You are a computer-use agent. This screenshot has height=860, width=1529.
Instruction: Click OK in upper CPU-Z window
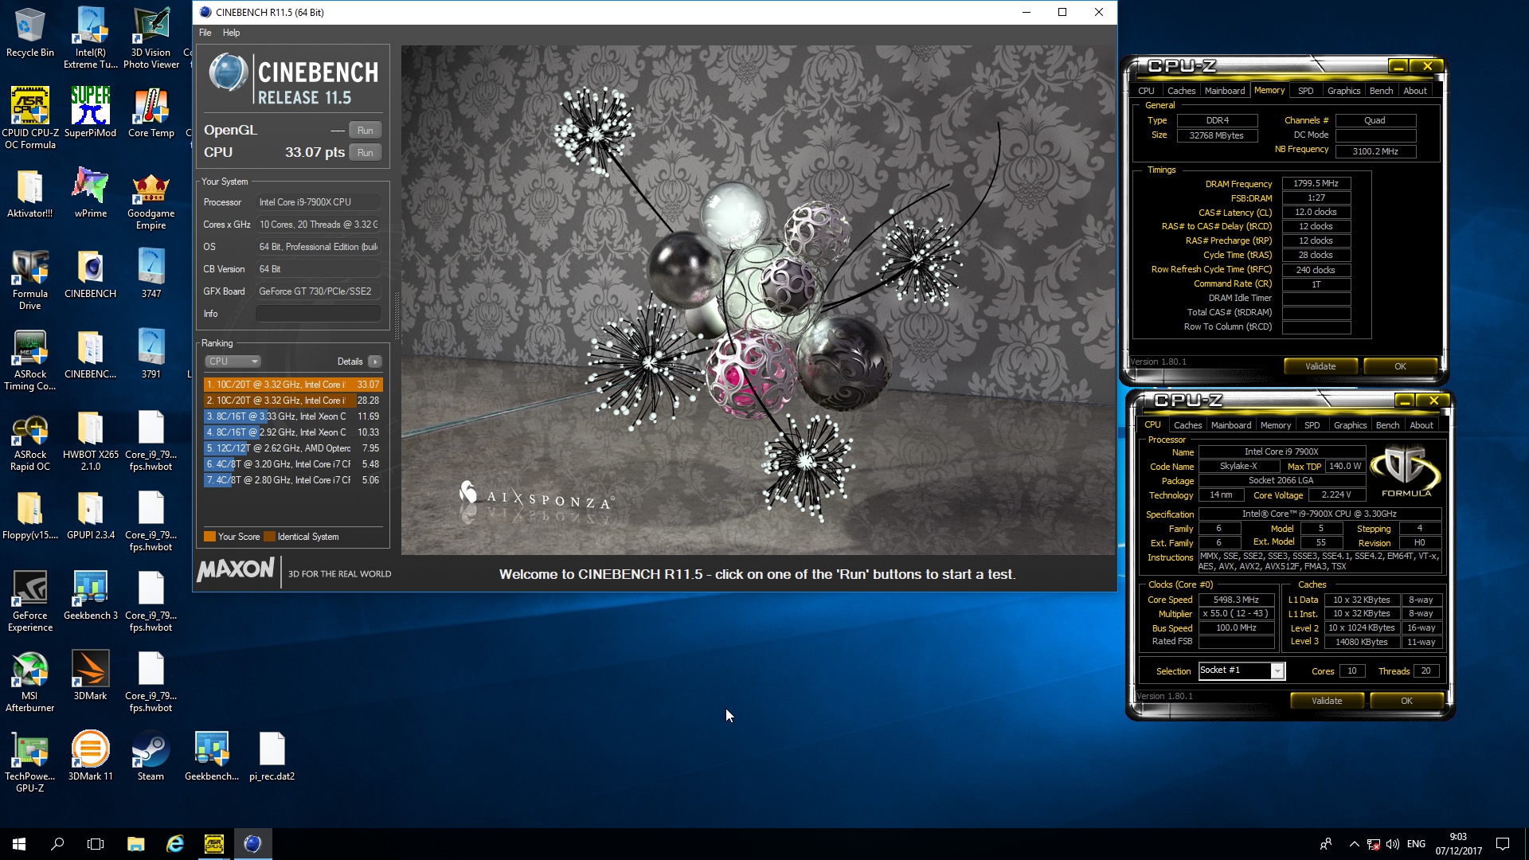tap(1400, 366)
